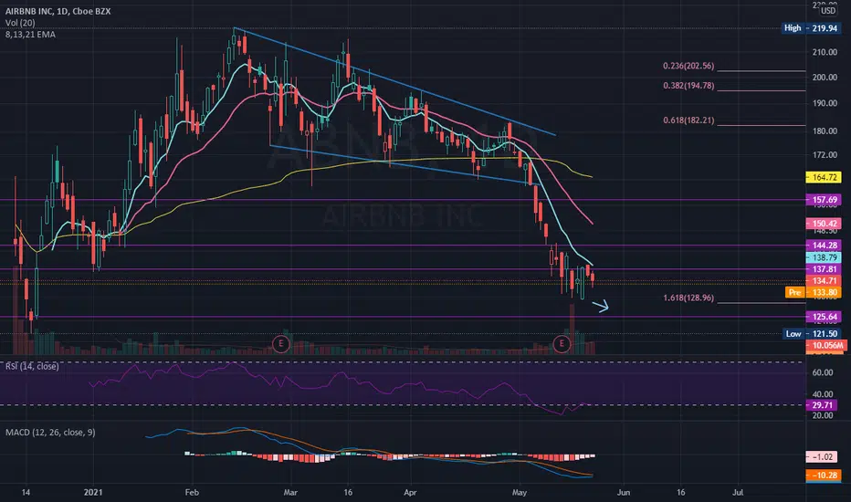Click the Mar label on time axis
Viewport: 851px width, 502px height.
tap(290, 493)
